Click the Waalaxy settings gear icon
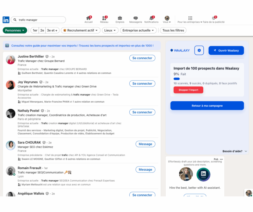Image resolution: width=253 pixels, height=212 pixels. click(199, 50)
